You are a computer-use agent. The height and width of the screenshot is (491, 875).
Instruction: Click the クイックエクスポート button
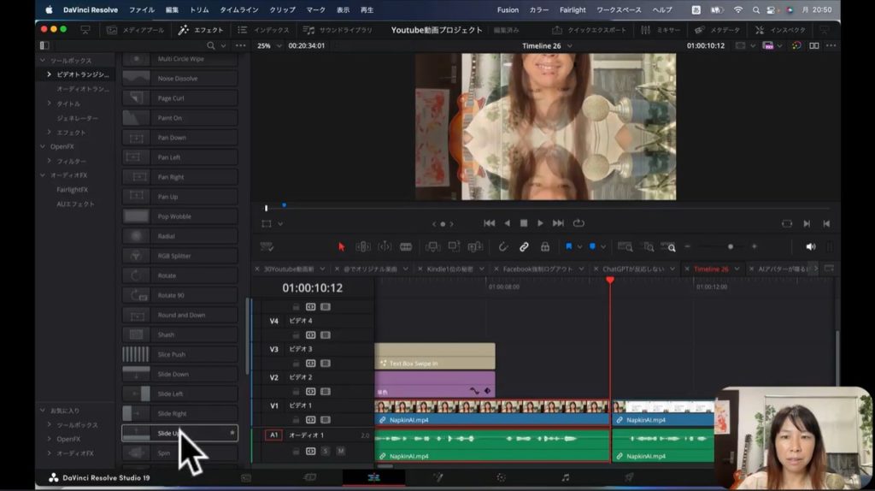(590, 30)
